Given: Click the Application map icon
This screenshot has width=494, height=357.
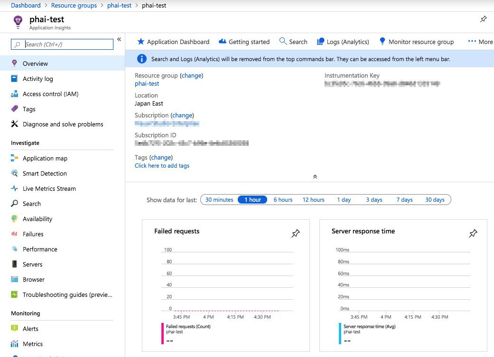Looking at the screenshot, I should [14, 158].
